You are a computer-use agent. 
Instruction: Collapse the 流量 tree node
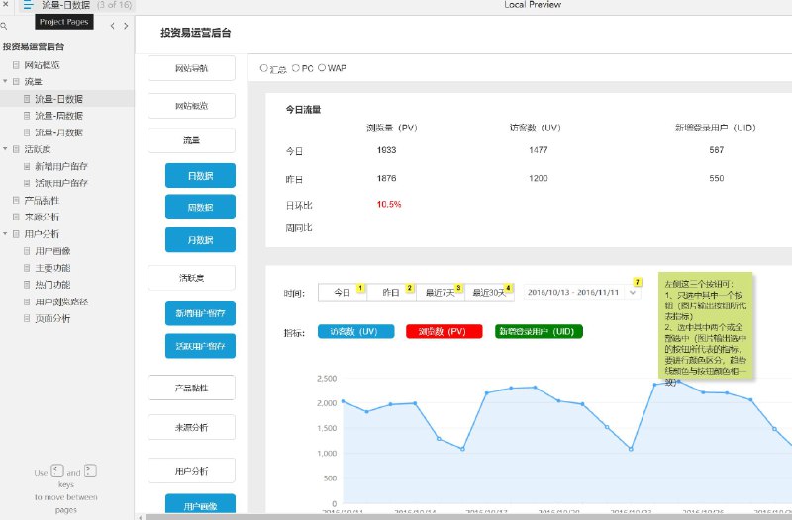click(5, 81)
